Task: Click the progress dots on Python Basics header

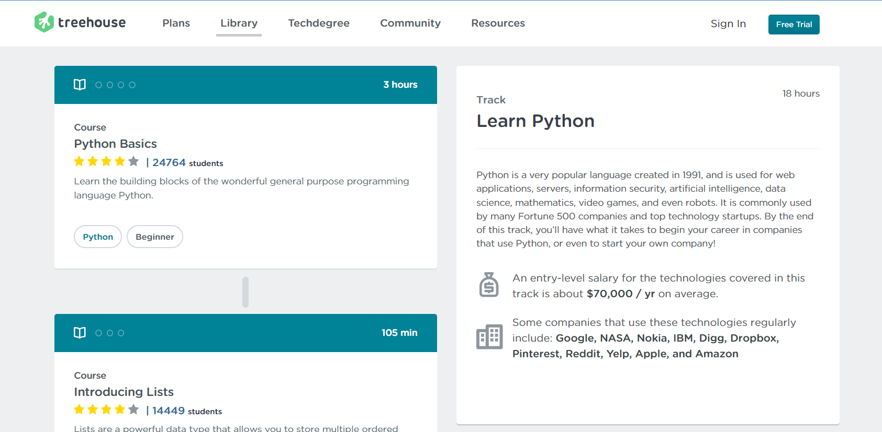Action: tap(115, 85)
